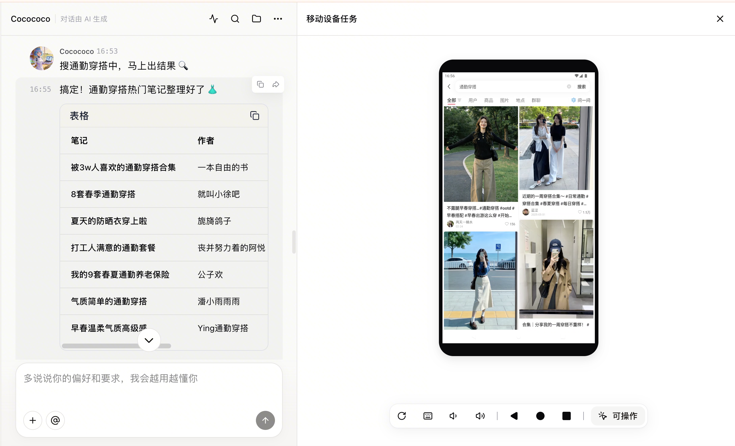Click author cell 公子欢

[x=210, y=275]
